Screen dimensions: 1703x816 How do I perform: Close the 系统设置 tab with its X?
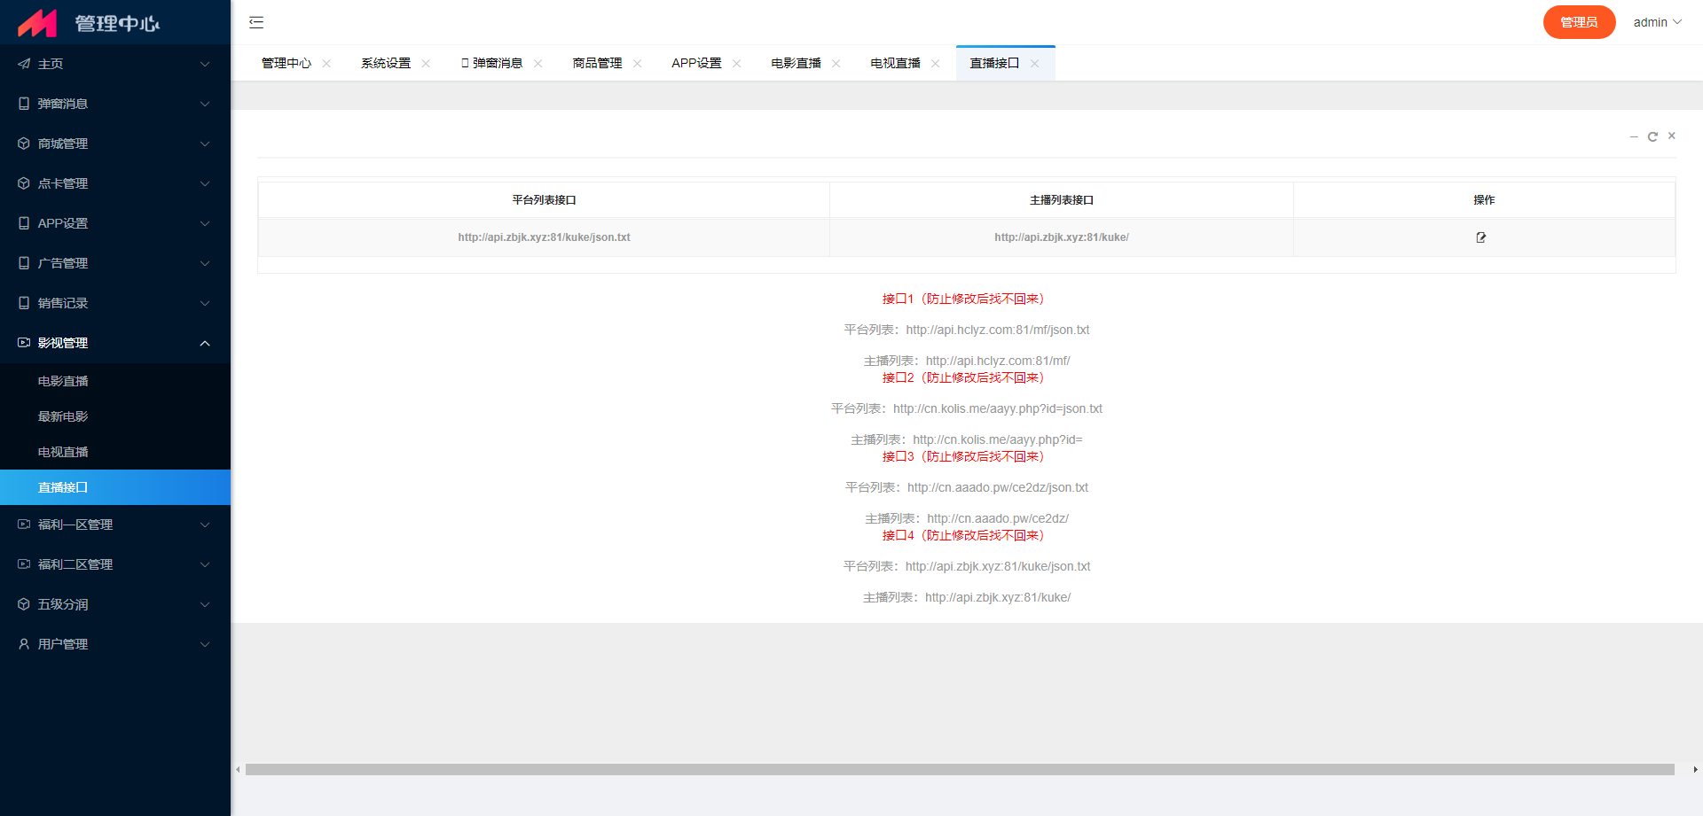pyautogui.click(x=426, y=64)
